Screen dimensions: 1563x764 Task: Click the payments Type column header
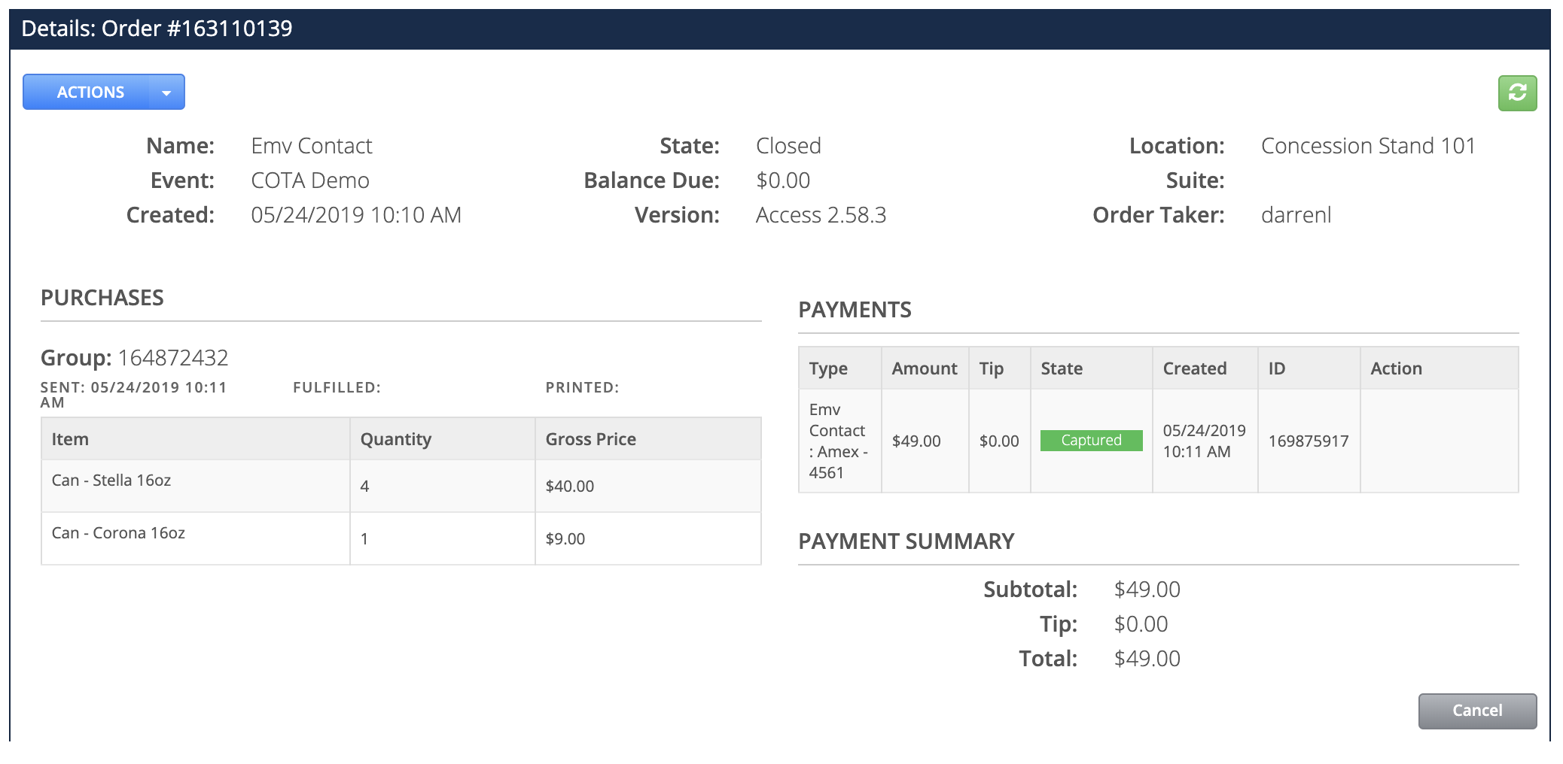(x=840, y=368)
